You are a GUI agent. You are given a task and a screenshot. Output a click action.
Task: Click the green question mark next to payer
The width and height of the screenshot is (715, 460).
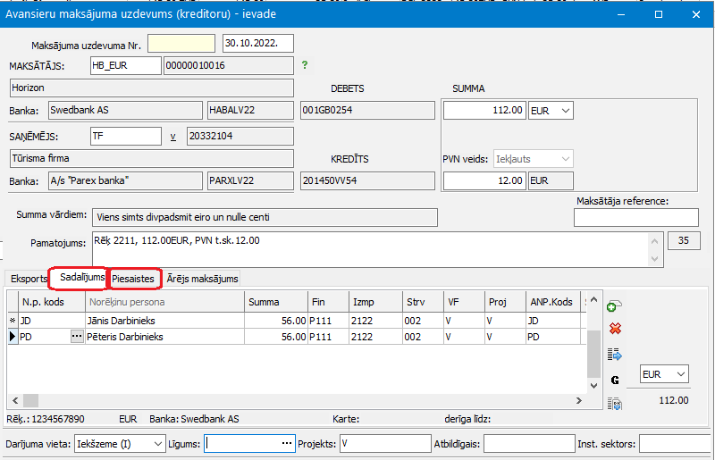(x=305, y=65)
